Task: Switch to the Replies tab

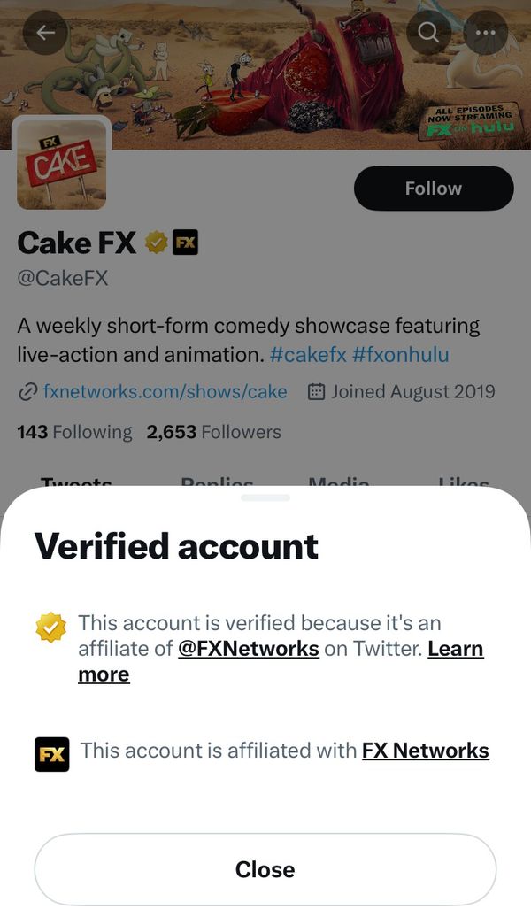Action: (x=217, y=485)
